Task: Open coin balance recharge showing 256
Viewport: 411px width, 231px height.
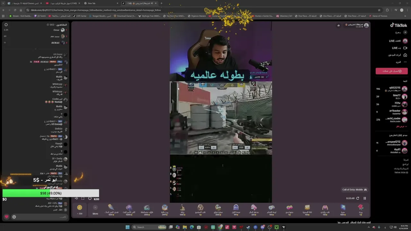Action: pos(80,210)
